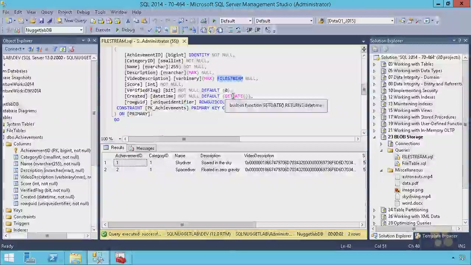Image resolution: width=471 pixels, height=265 pixels.
Task: Click the Increase Indent icon
Action: [x=258, y=30]
